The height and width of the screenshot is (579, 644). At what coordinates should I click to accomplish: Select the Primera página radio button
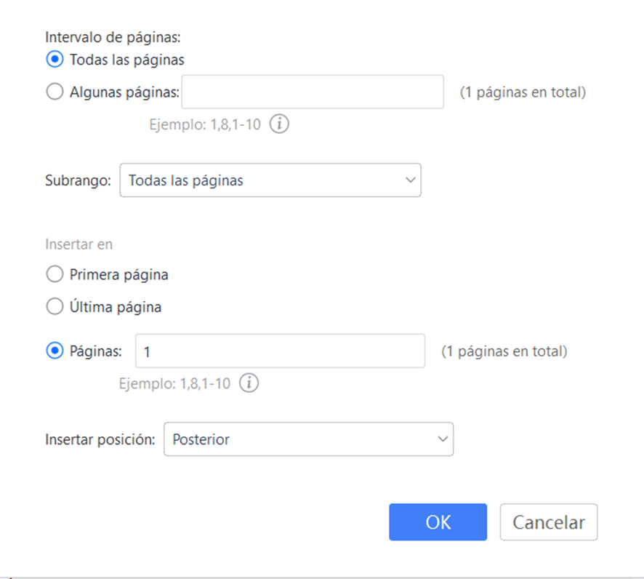[55, 275]
